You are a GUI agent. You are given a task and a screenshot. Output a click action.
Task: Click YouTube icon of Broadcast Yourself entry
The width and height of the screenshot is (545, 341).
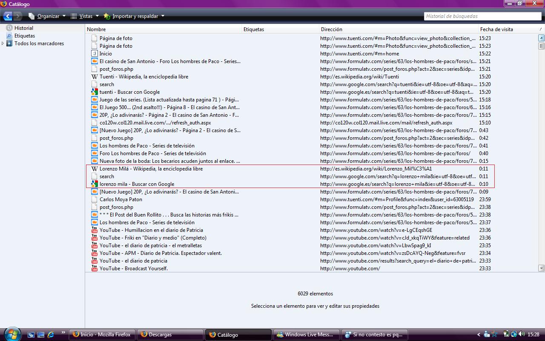point(95,268)
